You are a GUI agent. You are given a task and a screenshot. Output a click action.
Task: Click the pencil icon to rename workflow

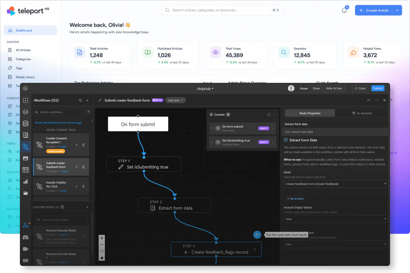(x=100, y=101)
